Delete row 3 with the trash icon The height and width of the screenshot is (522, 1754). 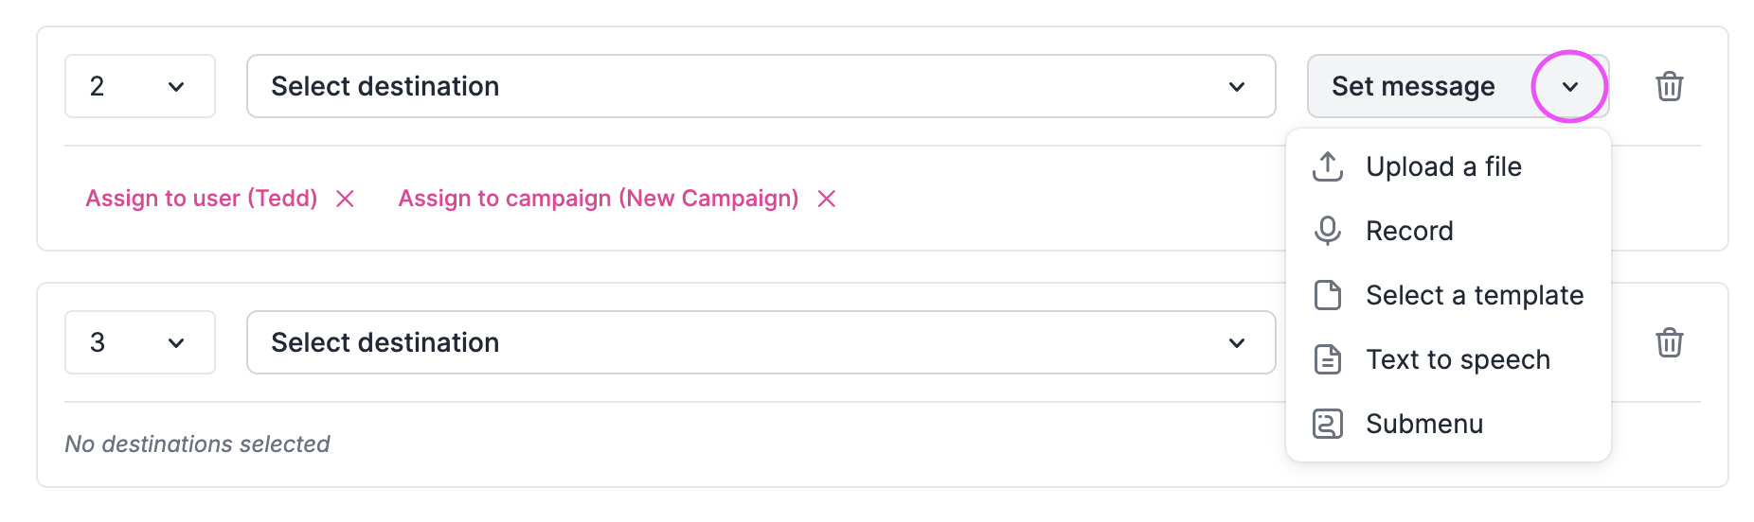click(x=1669, y=342)
